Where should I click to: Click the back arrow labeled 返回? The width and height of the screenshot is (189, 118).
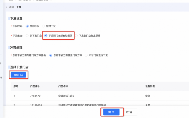pyautogui.click(x=10, y=6)
